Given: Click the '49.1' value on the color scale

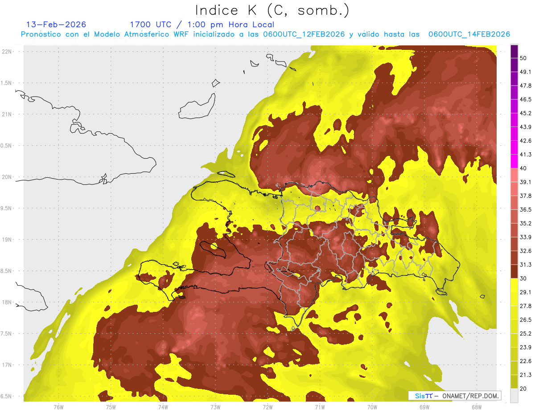Looking at the screenshot, I should pyautogui.click(x=526, y=72).
